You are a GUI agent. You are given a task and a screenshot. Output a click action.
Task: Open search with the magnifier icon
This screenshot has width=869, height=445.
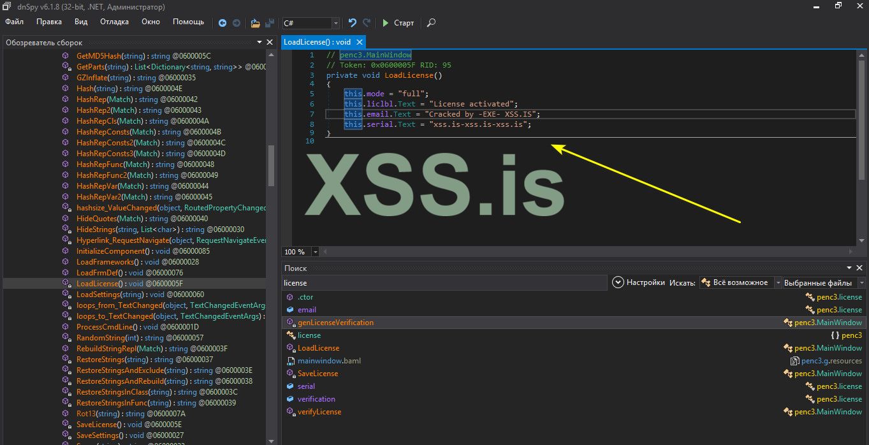coord(432,23)
